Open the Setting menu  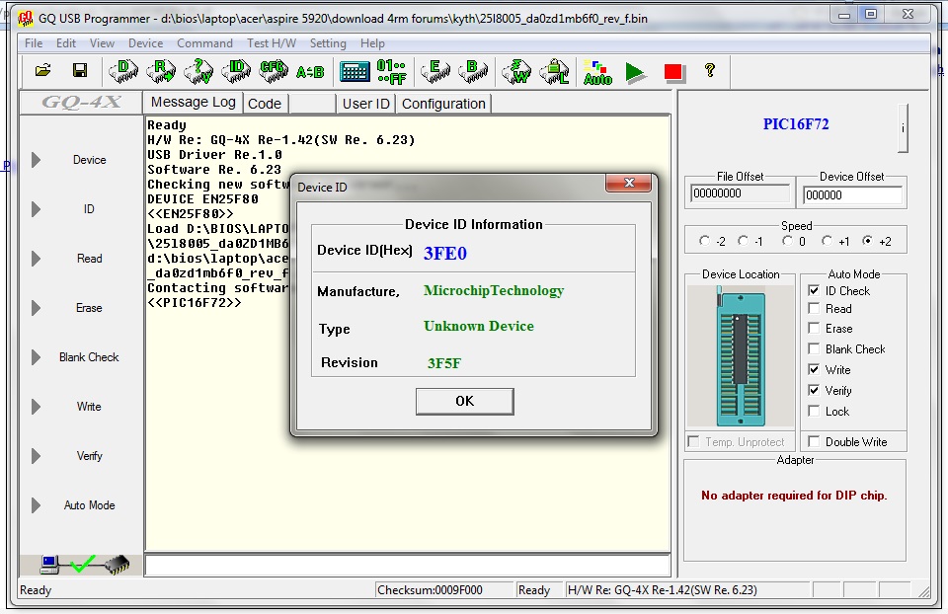(x=328, y=43)
